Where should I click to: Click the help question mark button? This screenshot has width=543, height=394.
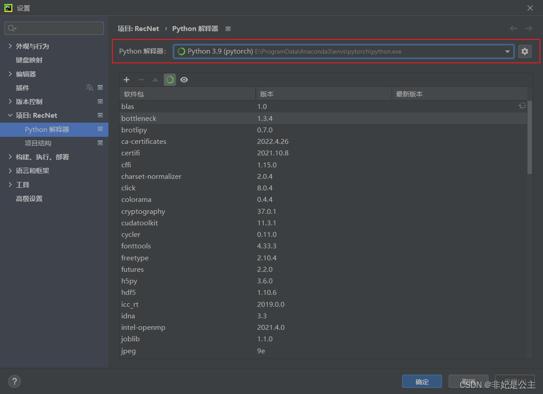[14, 381]
